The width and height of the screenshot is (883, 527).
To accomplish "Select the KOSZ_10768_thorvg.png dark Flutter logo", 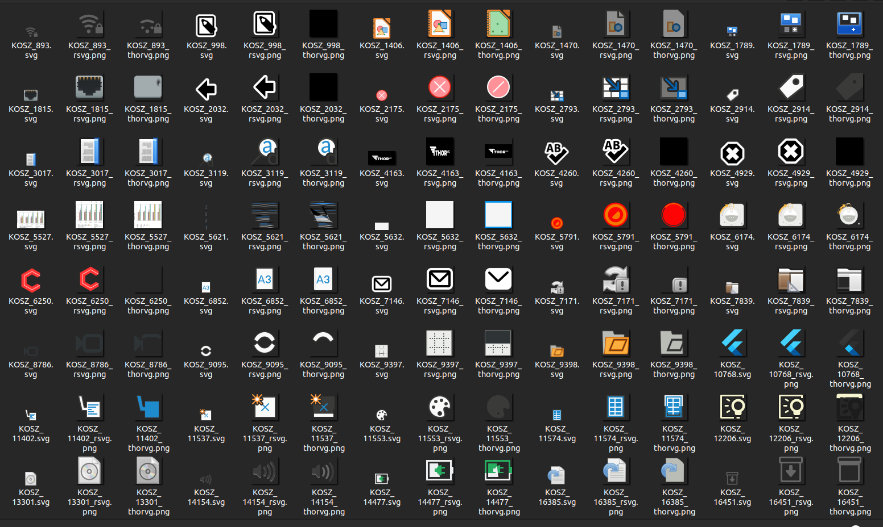I will pyautogui.click(x=849, y=343).
